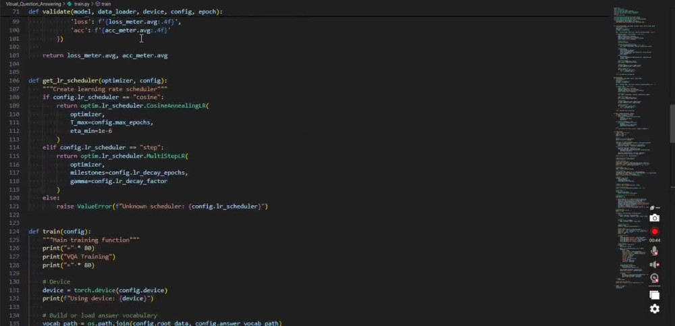
Task: Click MultiStepLR in the code
Action: pos(166,156)
